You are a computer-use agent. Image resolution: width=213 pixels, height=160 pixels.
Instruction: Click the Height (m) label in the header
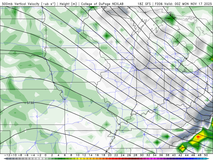point(68,4)
